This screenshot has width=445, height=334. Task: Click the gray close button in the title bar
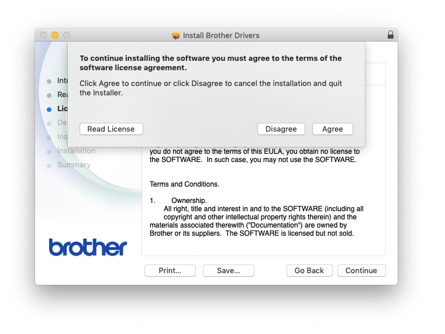point(43,35)
